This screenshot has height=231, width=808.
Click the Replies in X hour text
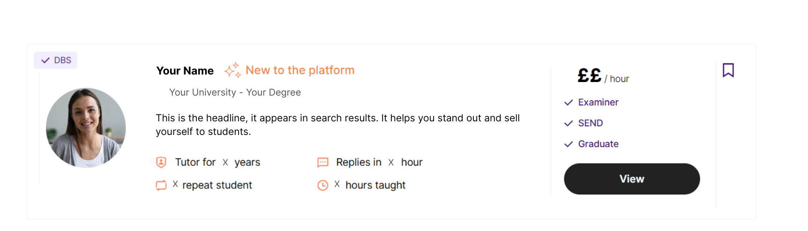pos(379,162)
